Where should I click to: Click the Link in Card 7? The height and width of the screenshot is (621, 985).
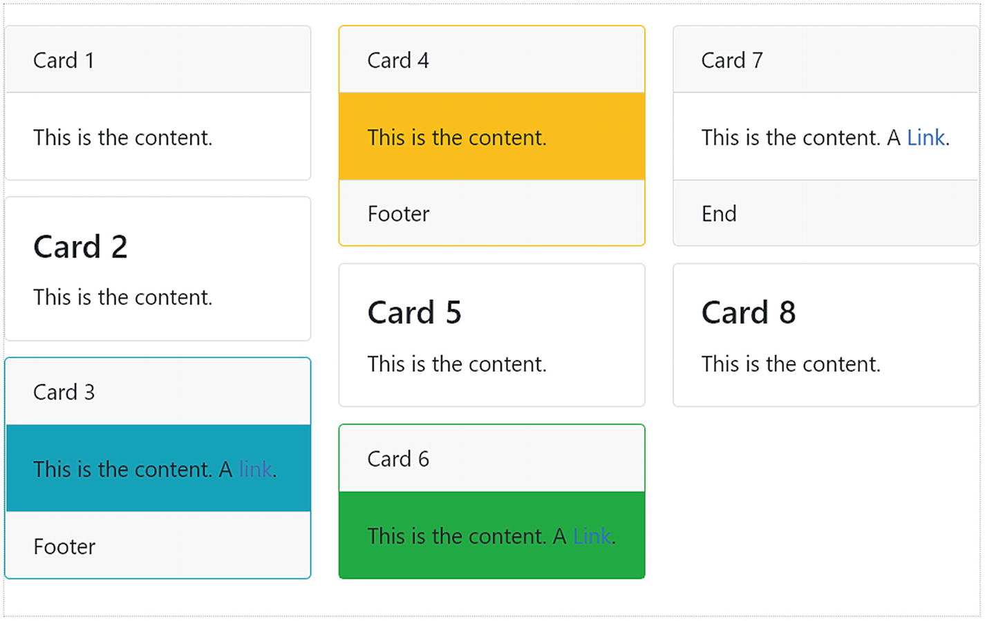(926, 137)
